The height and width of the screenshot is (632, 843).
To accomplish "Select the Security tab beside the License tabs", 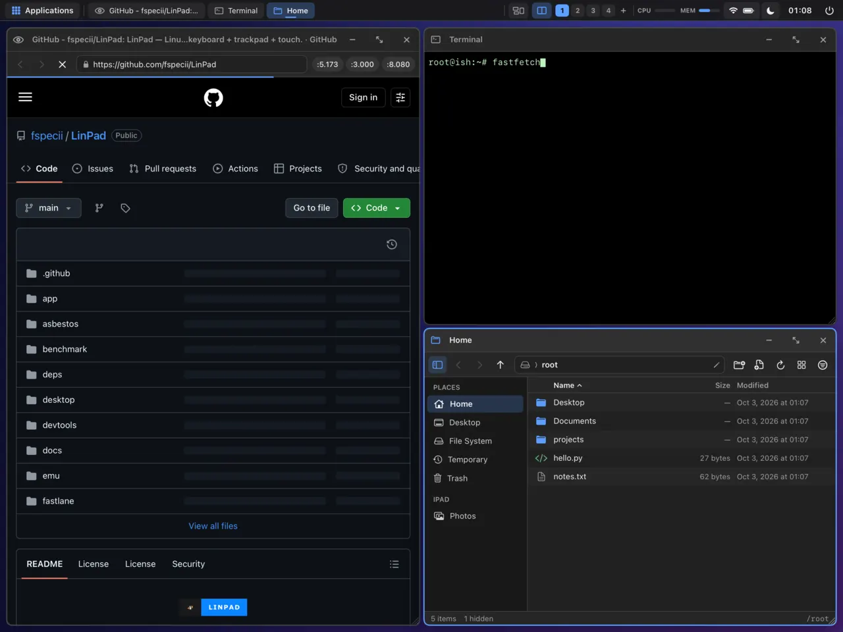I will (188, 564).
